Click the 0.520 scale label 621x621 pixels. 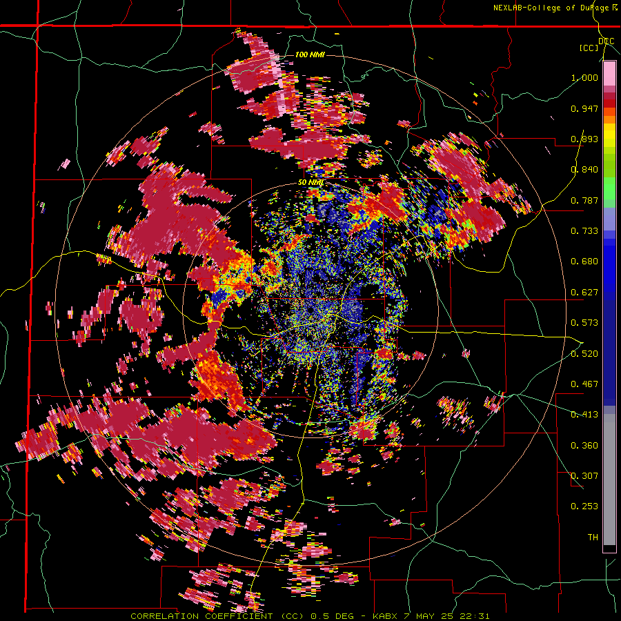(584, 354)
